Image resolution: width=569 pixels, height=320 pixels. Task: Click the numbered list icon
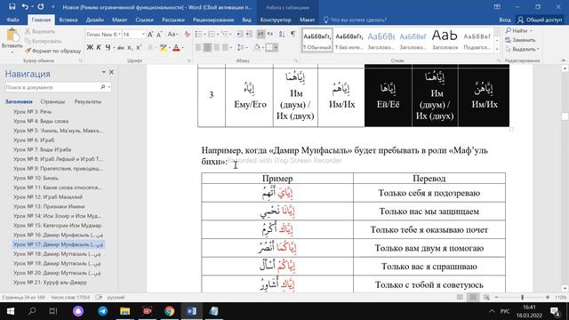tap(212, 34)
